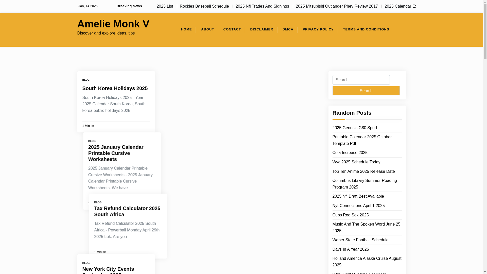Screen dimensions: 487x274
Task: Open Columbus Library Summer Reading Program 2025
Action: [x=364, y=184]
